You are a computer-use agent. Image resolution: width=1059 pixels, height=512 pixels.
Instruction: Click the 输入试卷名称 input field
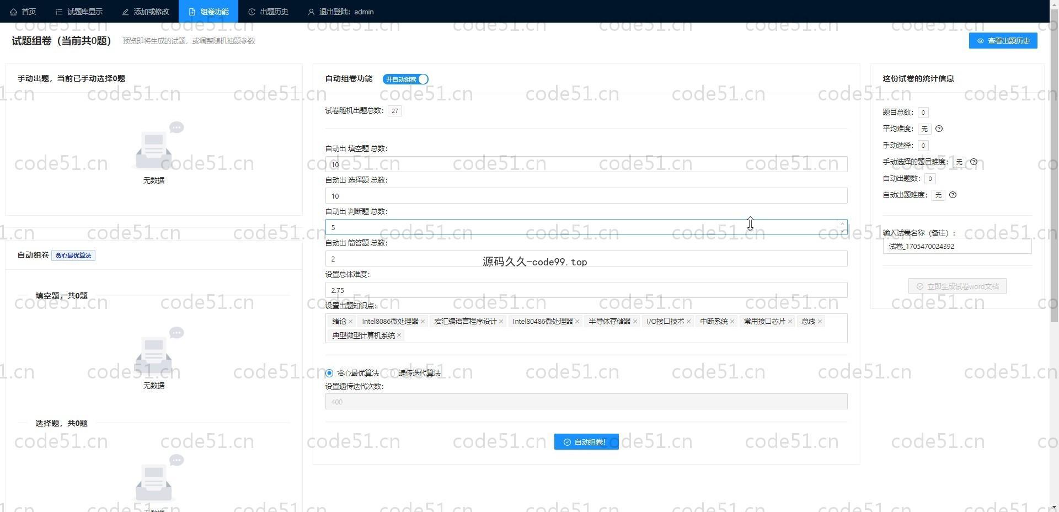pos(957,246)
